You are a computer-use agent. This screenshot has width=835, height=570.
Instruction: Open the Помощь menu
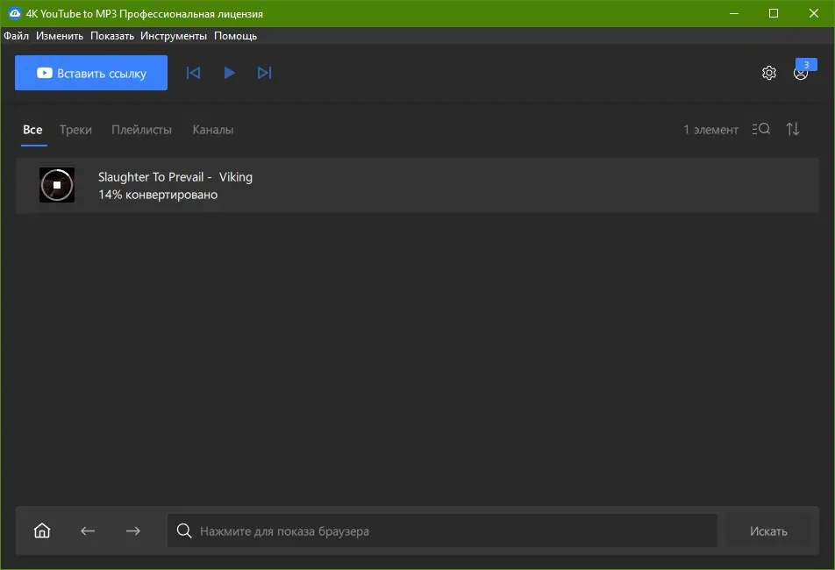(x=235, y=36)
